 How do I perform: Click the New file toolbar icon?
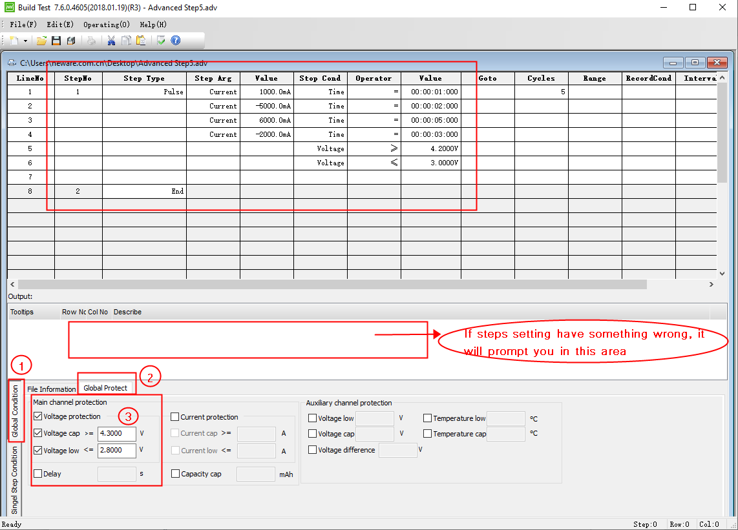tap(14, 41)
